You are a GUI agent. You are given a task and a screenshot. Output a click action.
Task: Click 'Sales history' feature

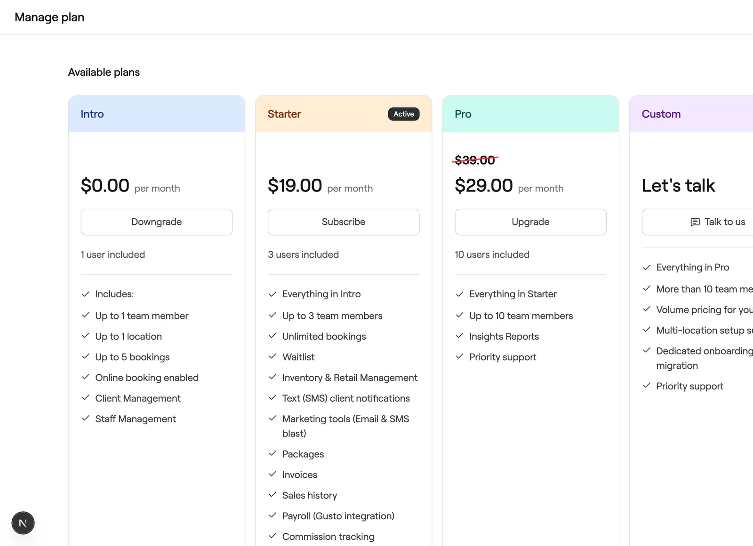click(x=310, y=496)
